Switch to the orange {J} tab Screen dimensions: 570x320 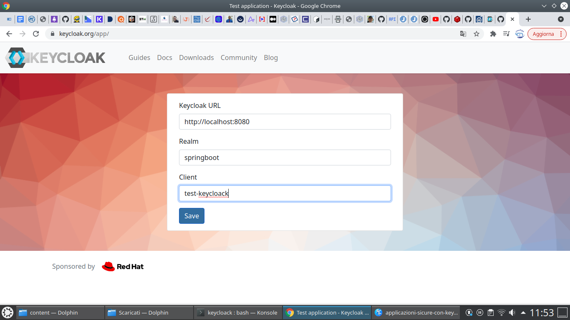click(187, 19)
